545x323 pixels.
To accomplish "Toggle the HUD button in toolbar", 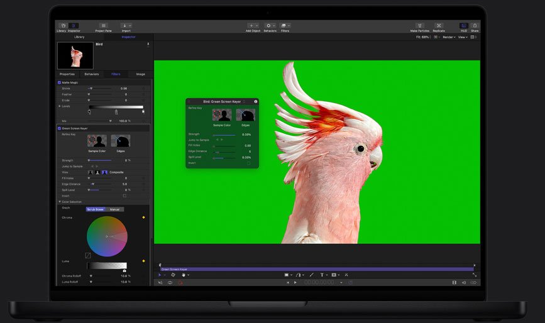I will tap(464, 26).
